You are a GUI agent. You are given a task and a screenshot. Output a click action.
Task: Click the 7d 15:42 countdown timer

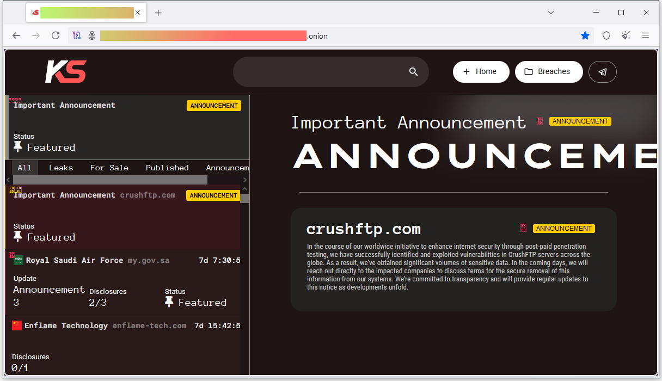coord(217,325)
